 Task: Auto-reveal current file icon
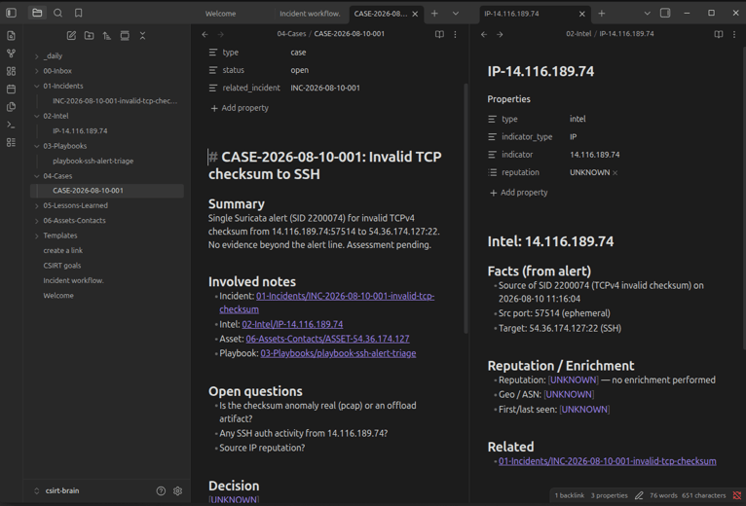[x=125, y=36]
